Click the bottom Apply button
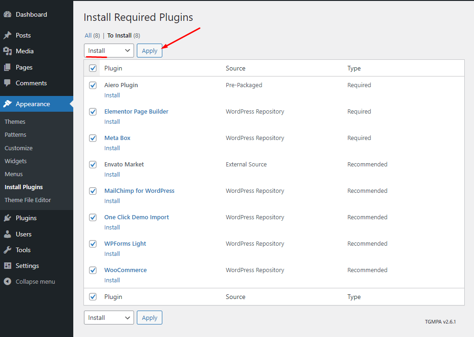474x337 pixels. coord(150,318)
